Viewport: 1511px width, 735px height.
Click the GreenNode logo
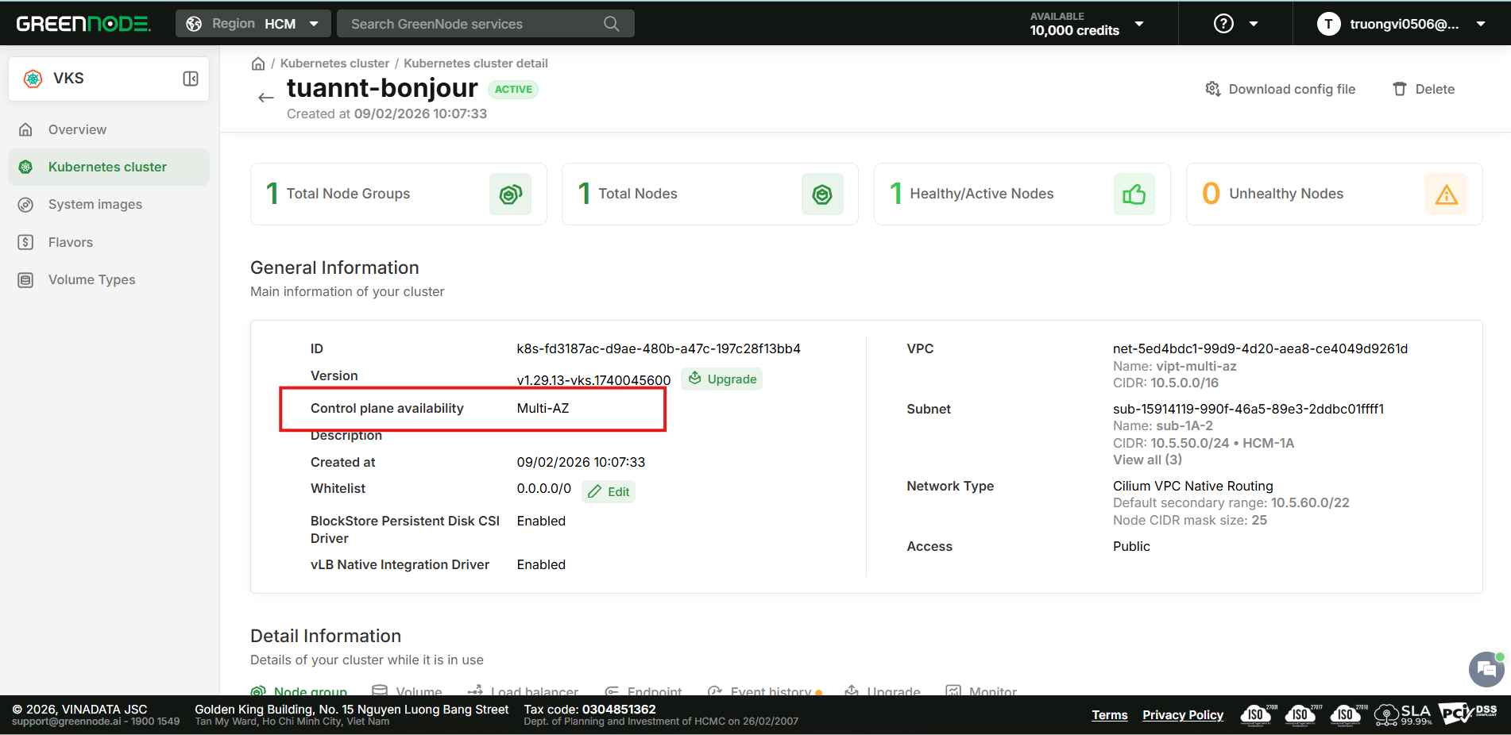83,24
